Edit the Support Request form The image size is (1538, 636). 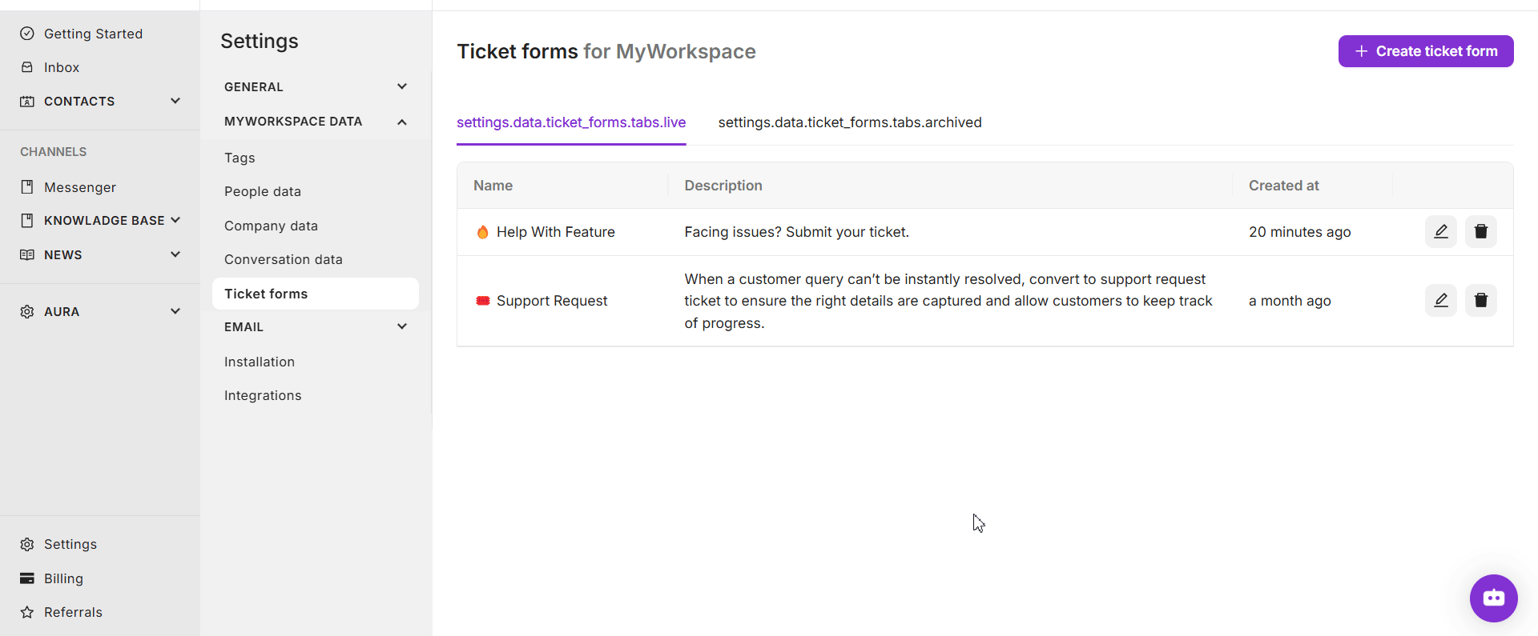[x=1440, y=300]
